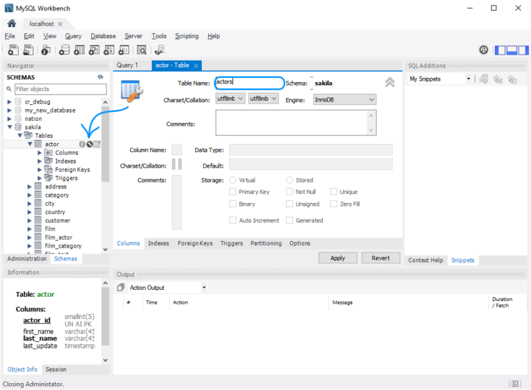Screen dimensions: 531x390
Task: Open the create new schema toolbar icon
Action: pyautogui.click(x=64, y=50)
